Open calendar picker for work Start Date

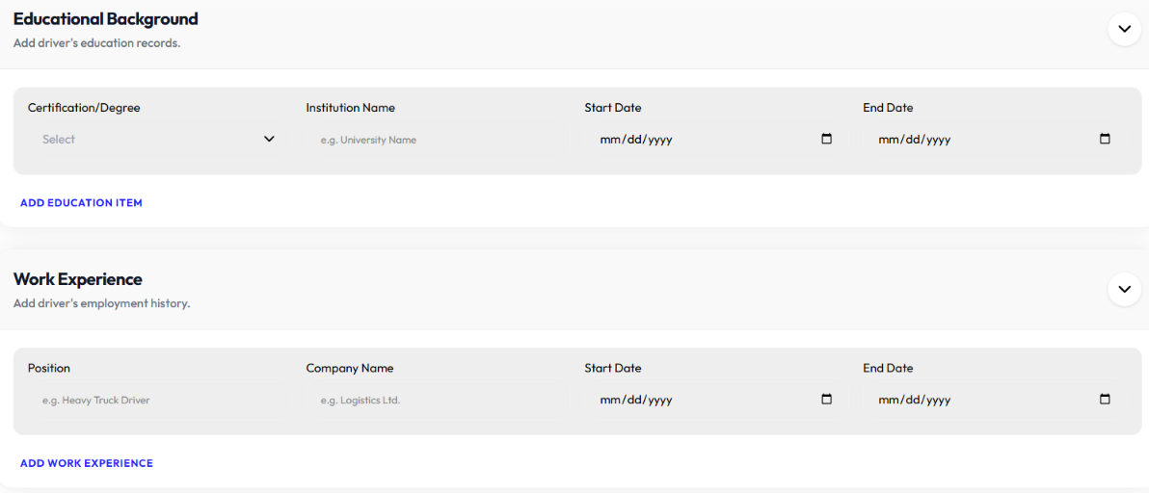click(x=827, y=400)
